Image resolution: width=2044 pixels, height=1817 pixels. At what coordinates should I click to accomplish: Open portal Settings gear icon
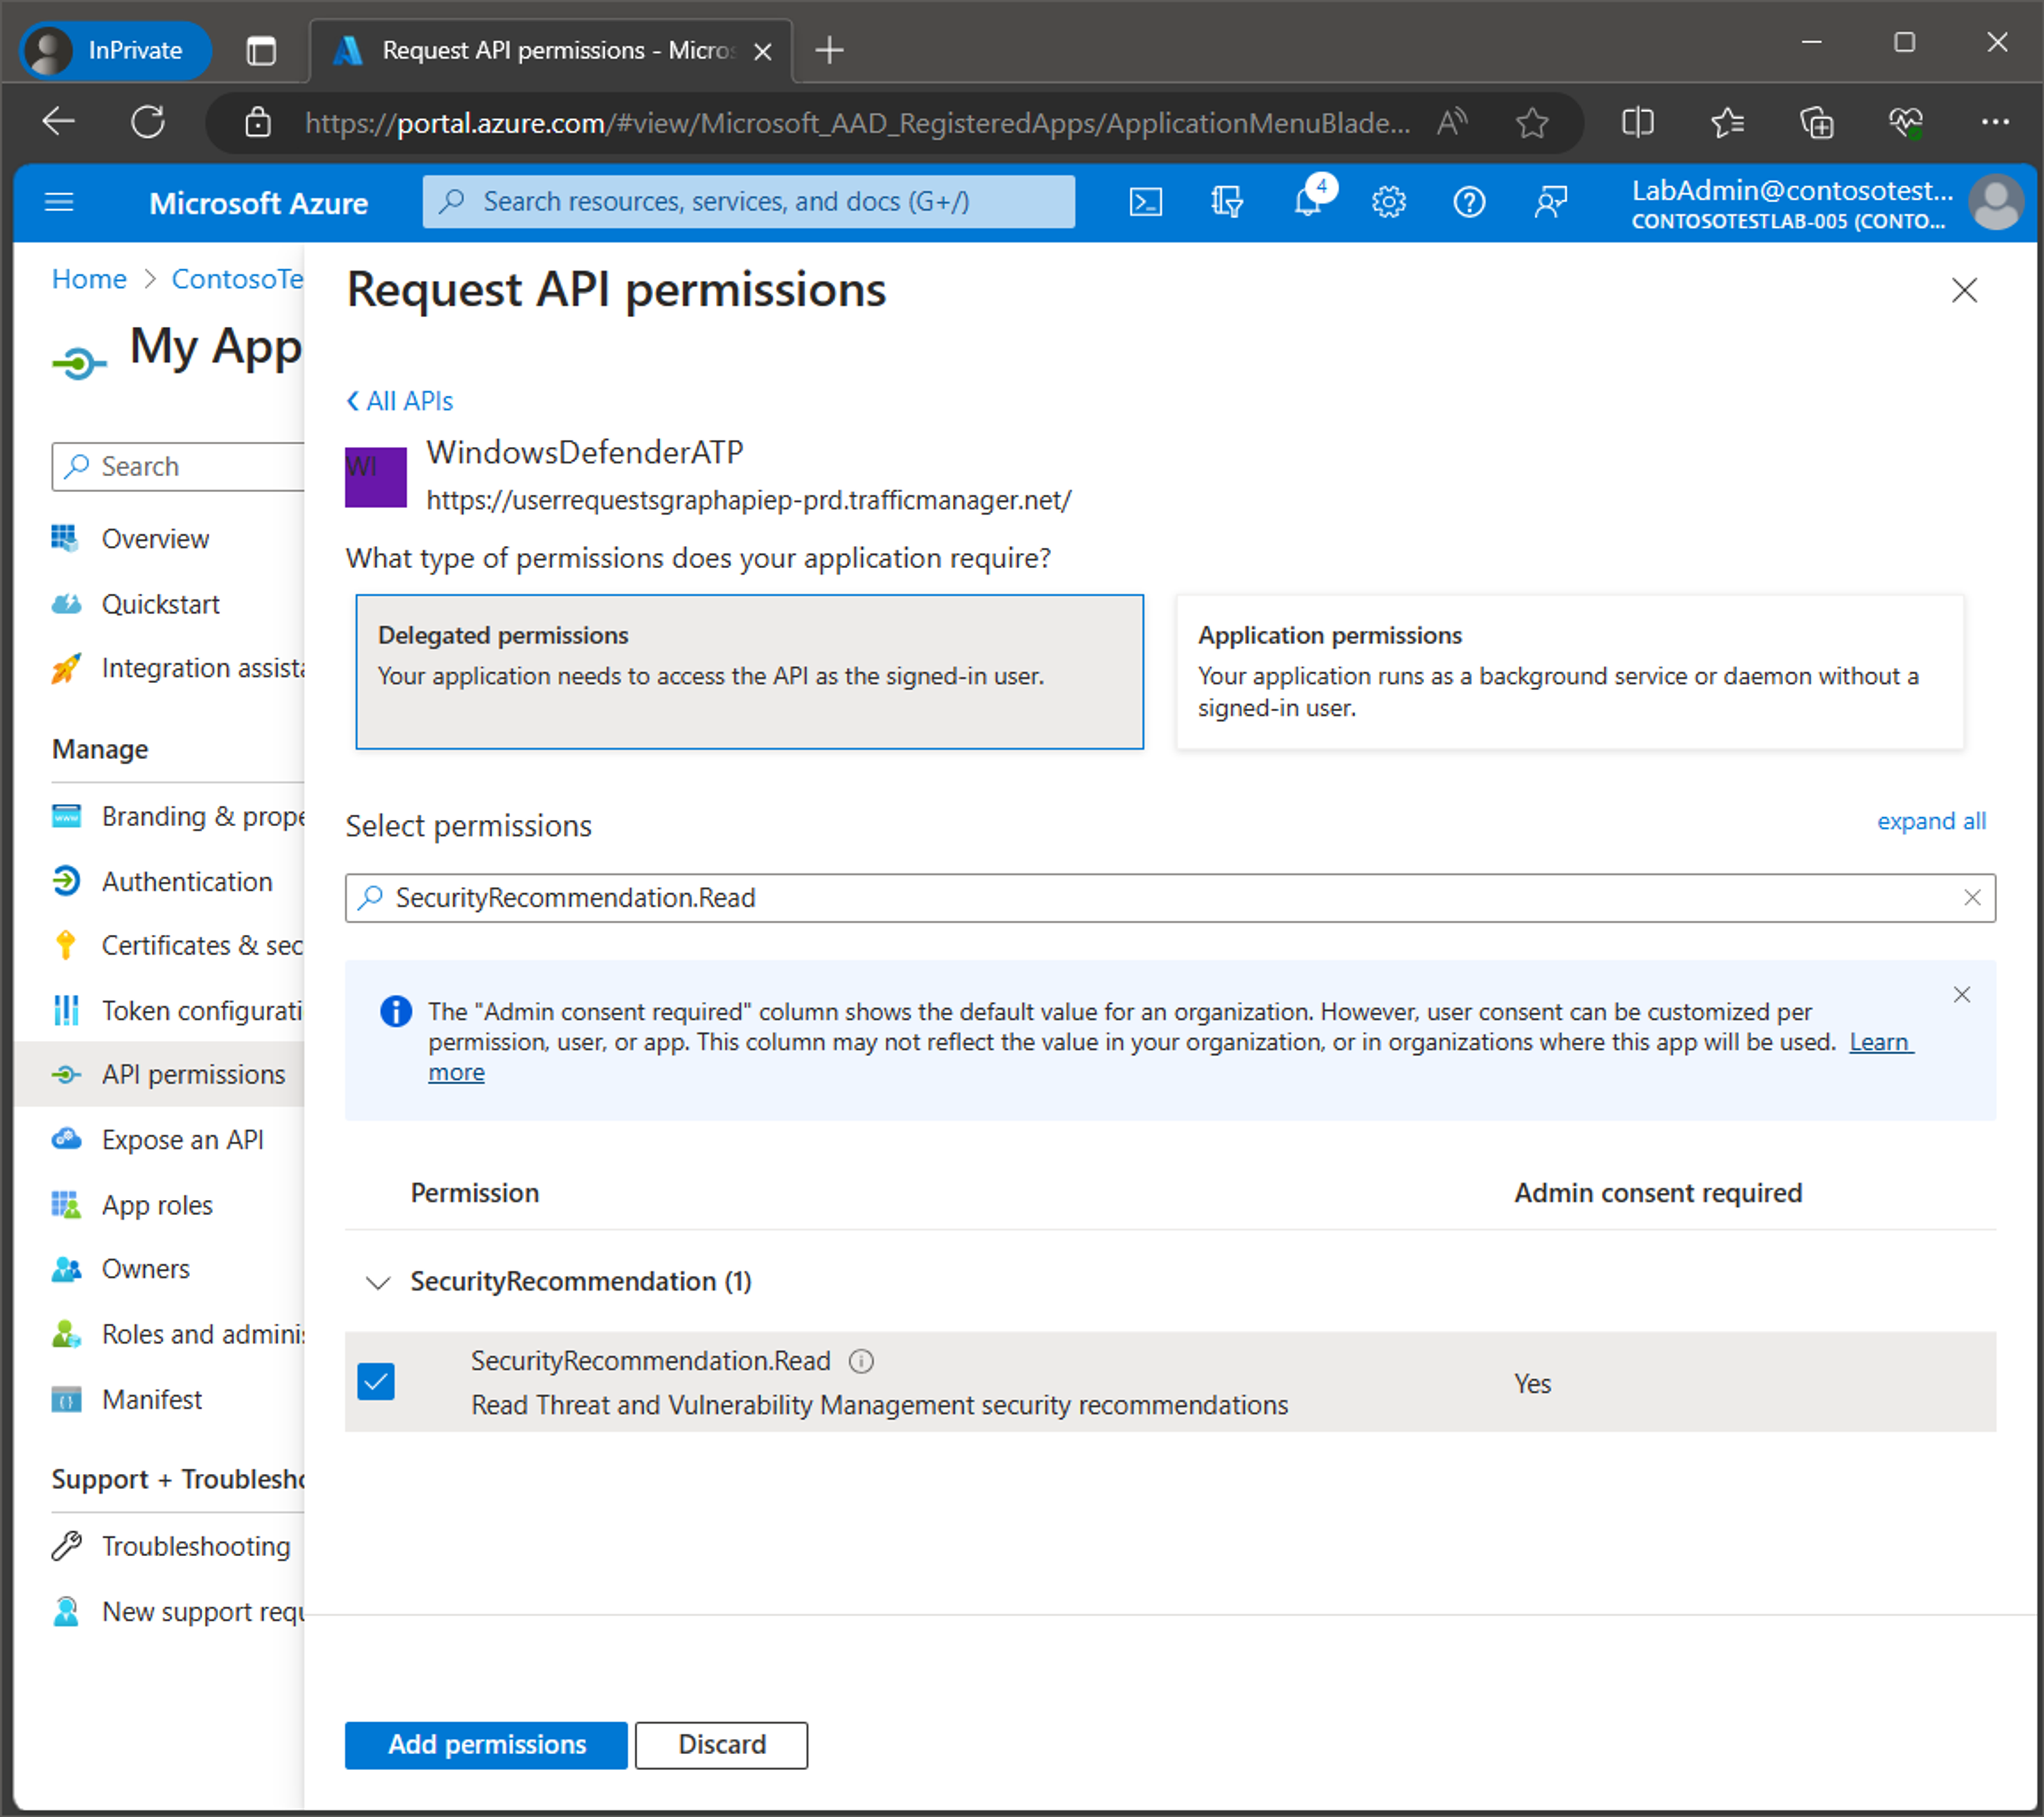point(1388,203)
